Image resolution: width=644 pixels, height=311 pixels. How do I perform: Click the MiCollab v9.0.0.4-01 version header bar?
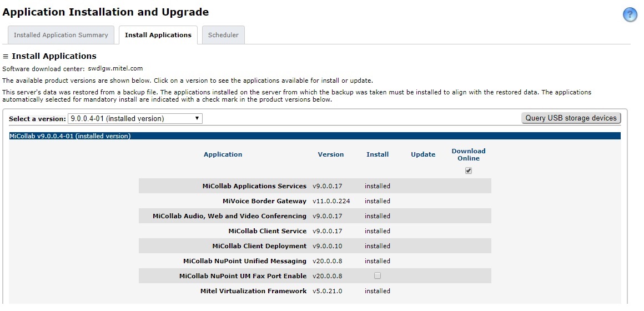coord(315,136)
